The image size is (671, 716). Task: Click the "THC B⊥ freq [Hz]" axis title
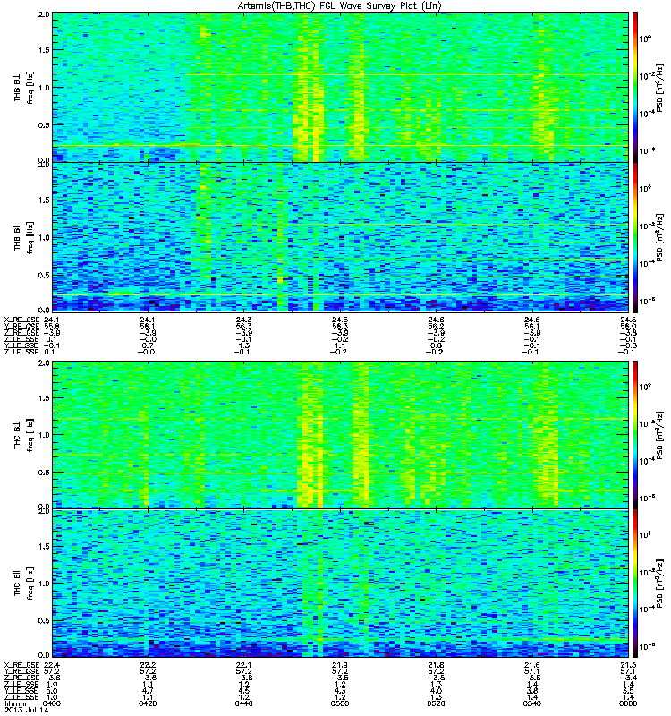click(x=23, y=435)
